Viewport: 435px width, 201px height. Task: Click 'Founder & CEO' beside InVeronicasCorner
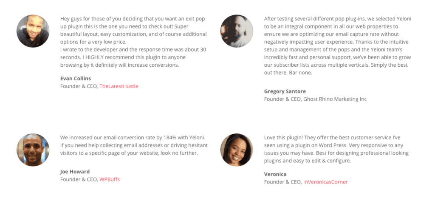(282, 182)
